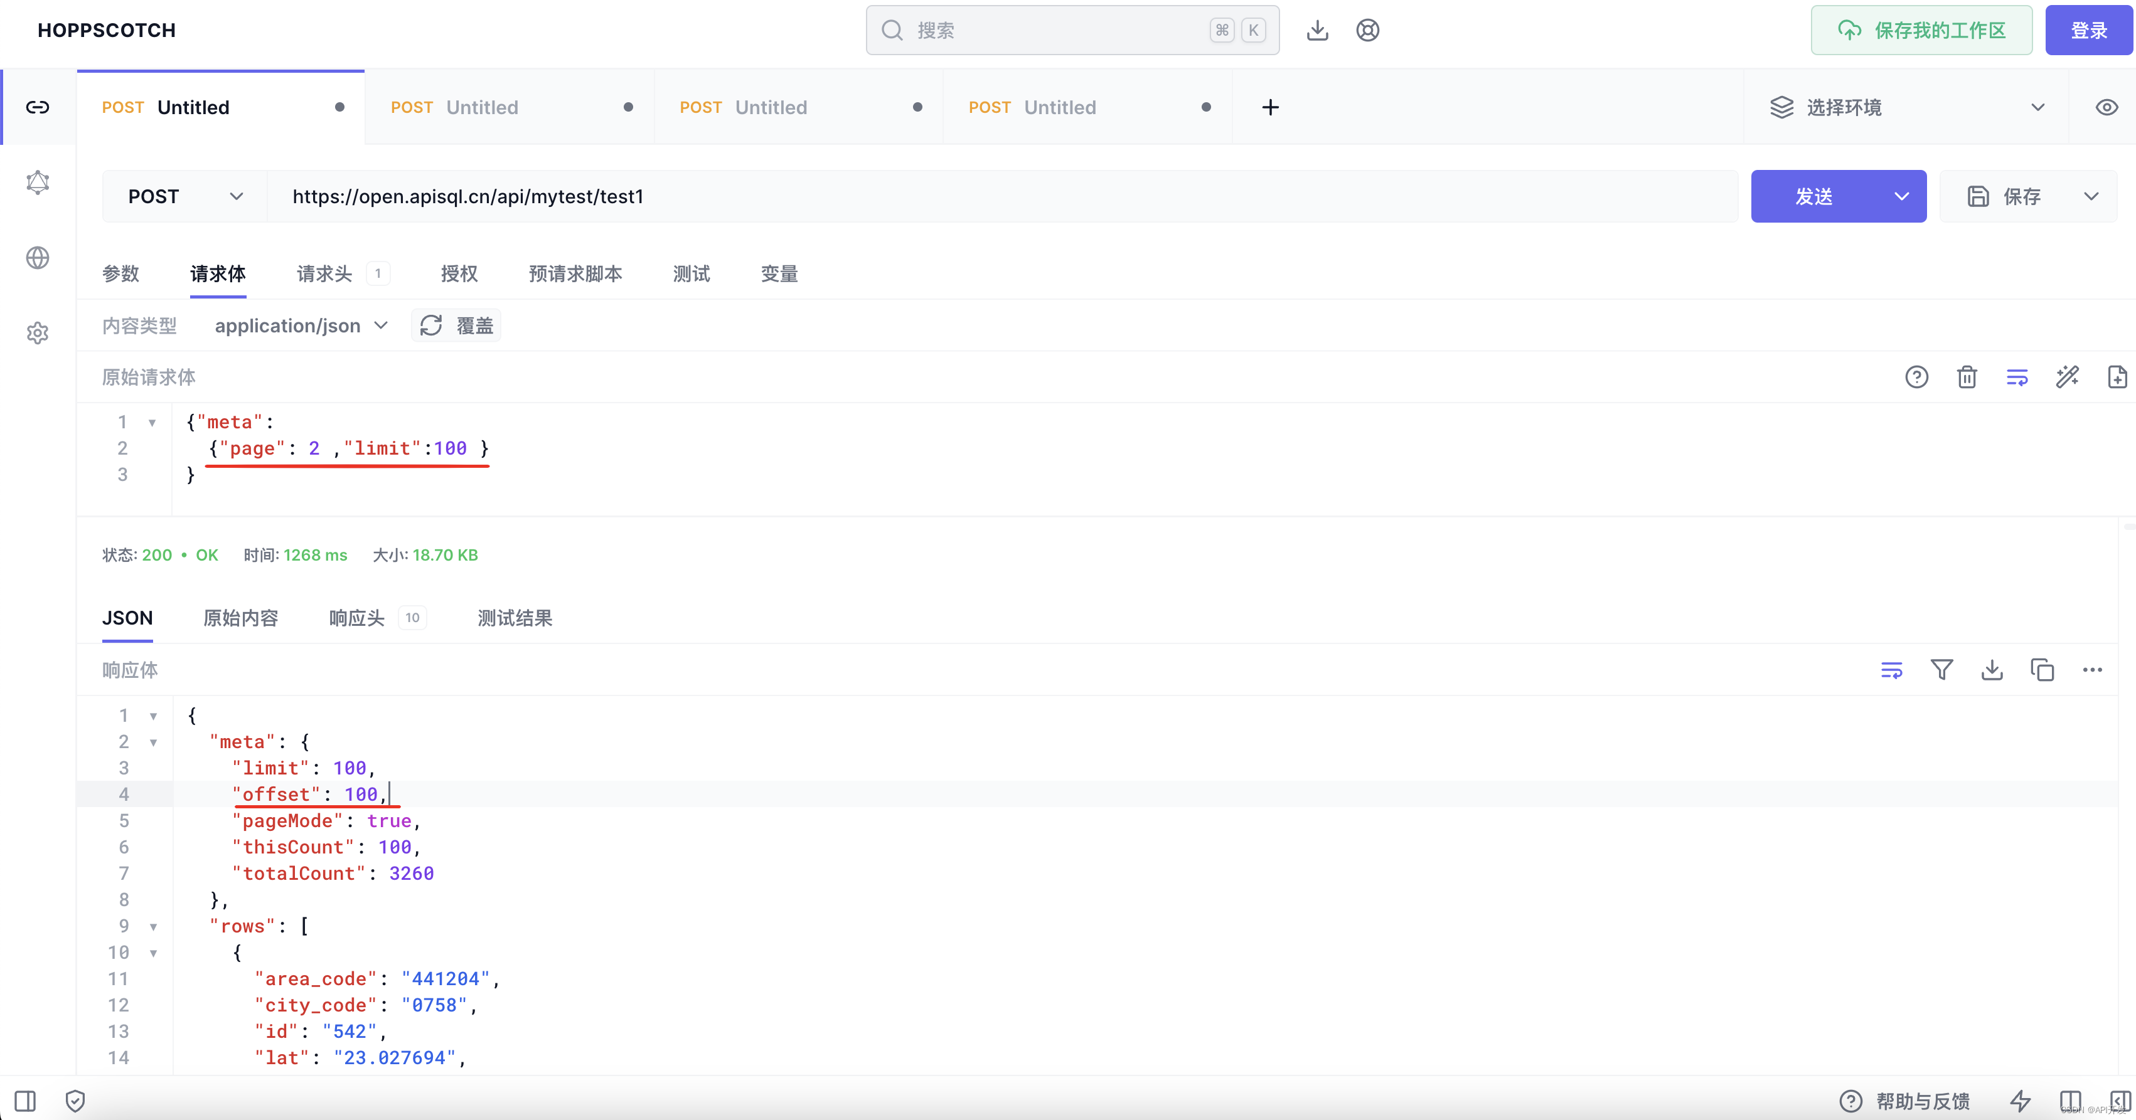The width and height of the screenshot is (2136, 1120).
Task: Toggle environment eye preview icon
Action: 2106,107
